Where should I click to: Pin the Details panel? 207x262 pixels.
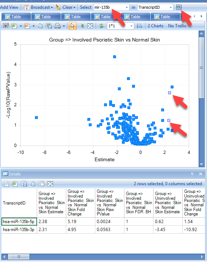(x=192, y=174)
